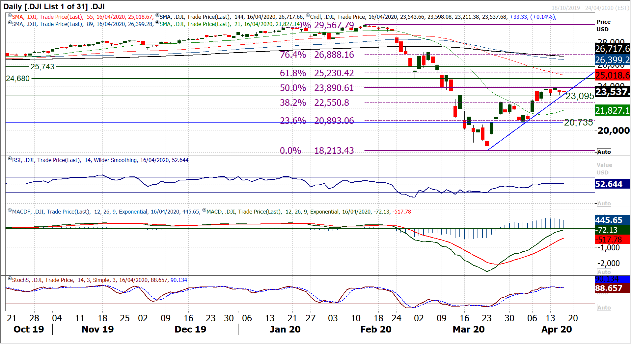Click the blue 26,399.2 price axis tag
The image size is (631, 344).
pos(613,60)
